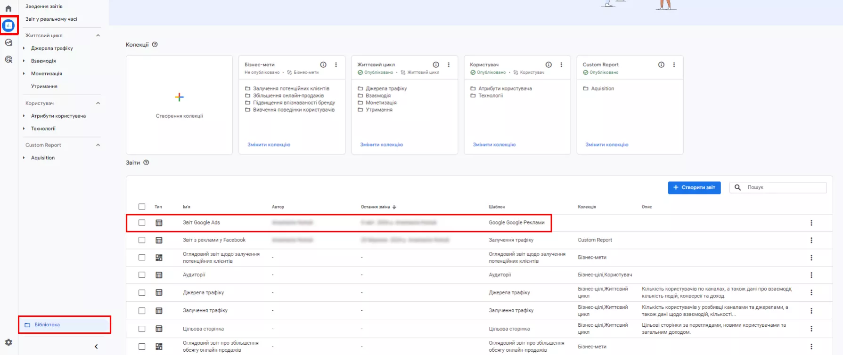Open the Advertising icon in left rail
The image size is (843, 355).
click(x=8, y=59)
